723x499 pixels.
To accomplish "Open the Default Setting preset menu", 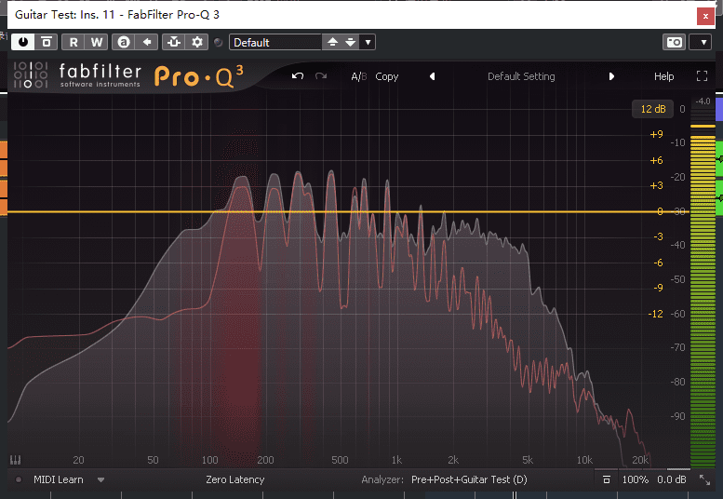I will 521,76.
